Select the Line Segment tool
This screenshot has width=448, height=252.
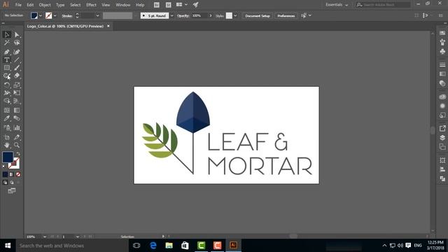tap(17, 59)
